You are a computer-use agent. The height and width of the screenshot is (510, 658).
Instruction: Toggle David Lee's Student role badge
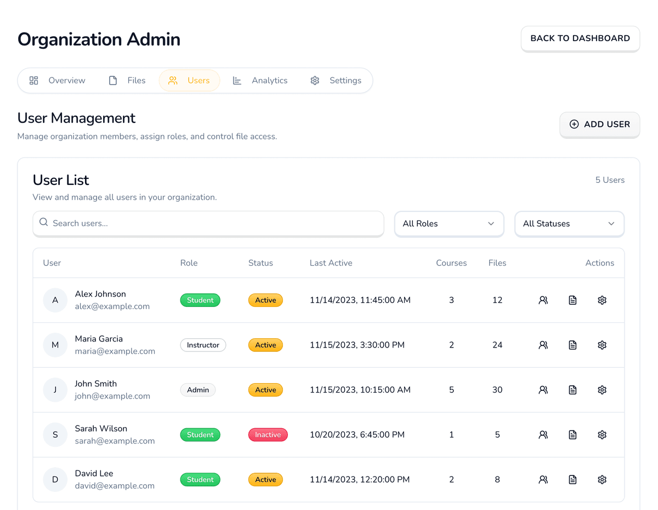click(x=200, y=479)
